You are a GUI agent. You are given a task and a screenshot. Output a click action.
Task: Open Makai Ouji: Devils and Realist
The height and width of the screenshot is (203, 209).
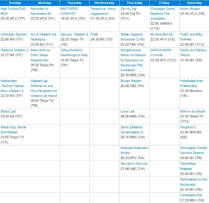click(13, 130)
